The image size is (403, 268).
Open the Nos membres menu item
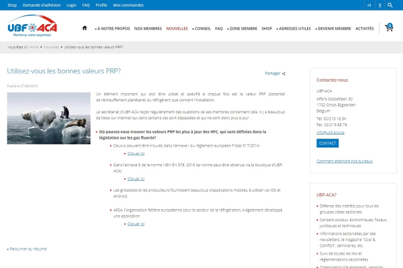pyautogui.click(x=148, y=28)
